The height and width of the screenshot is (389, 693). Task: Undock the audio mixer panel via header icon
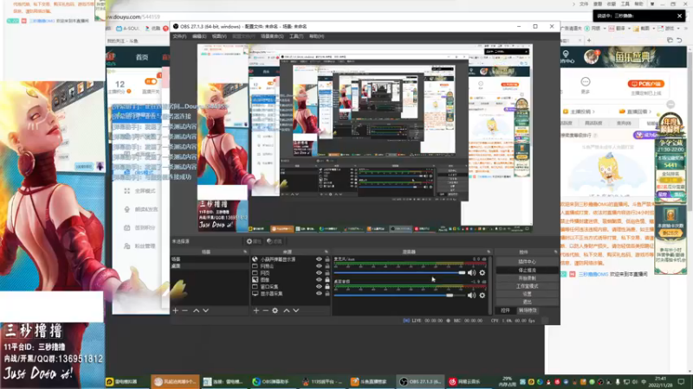(x=489, y=252)
